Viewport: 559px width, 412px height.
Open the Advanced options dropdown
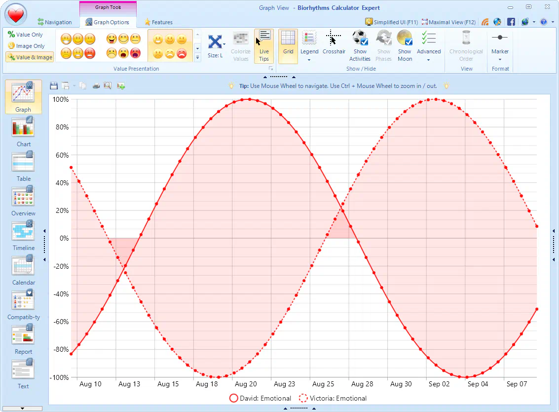point(429,46)
